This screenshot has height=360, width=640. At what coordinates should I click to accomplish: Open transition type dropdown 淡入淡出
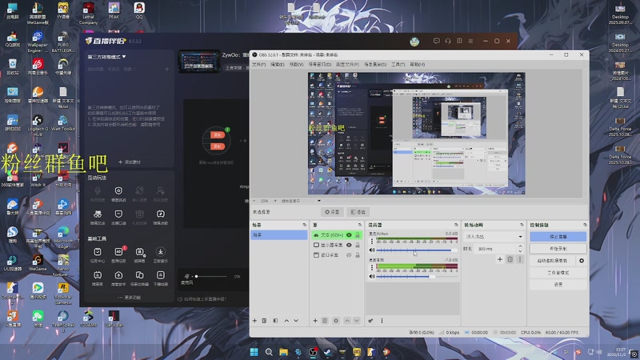pyautogui.click(x=494, y=236)
